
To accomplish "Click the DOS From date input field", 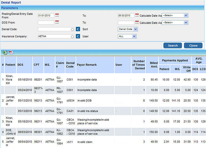I will tap(46, 22).
